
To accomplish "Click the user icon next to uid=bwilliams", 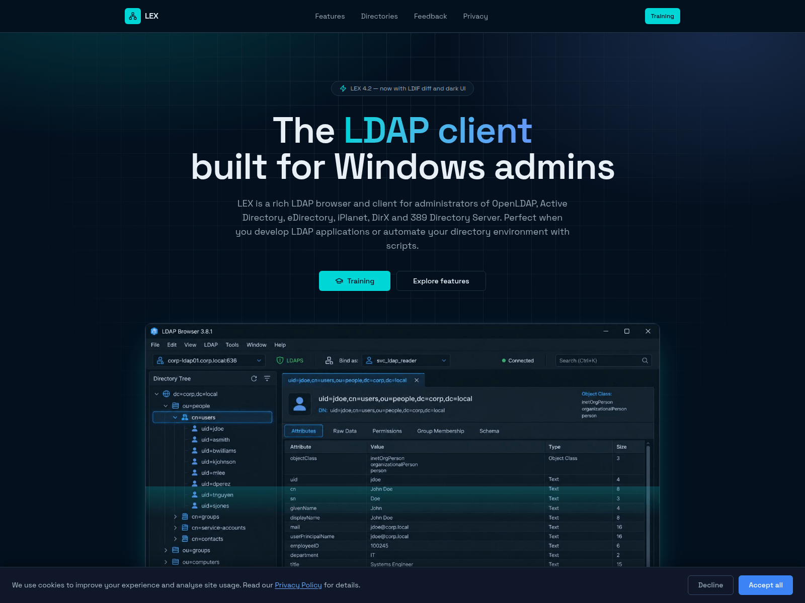I will (195, 451).
